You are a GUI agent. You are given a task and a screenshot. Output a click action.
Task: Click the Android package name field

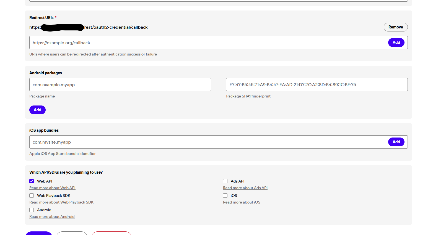[x=120, y=85]
